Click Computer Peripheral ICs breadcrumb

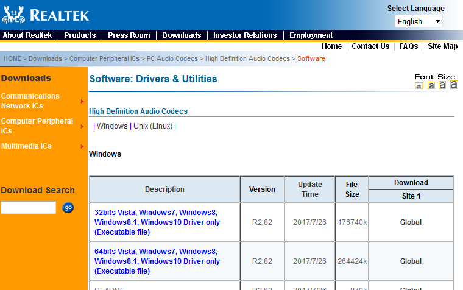tap(104, 58)
